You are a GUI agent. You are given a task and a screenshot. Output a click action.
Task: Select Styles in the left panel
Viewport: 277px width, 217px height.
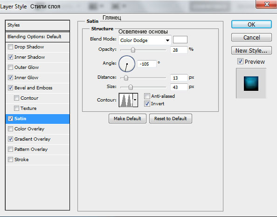(37, 25)
